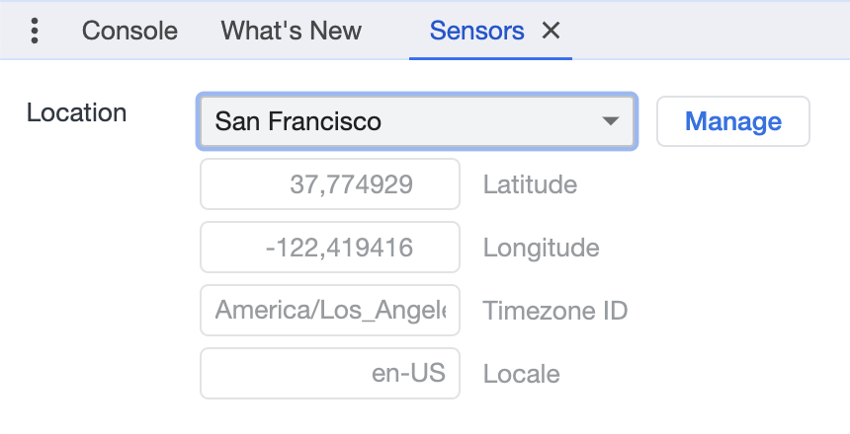The height and width of the screenshot is (434, 850).
Task: Click into the Timezone ID field
Action: [x=330, y=311]
